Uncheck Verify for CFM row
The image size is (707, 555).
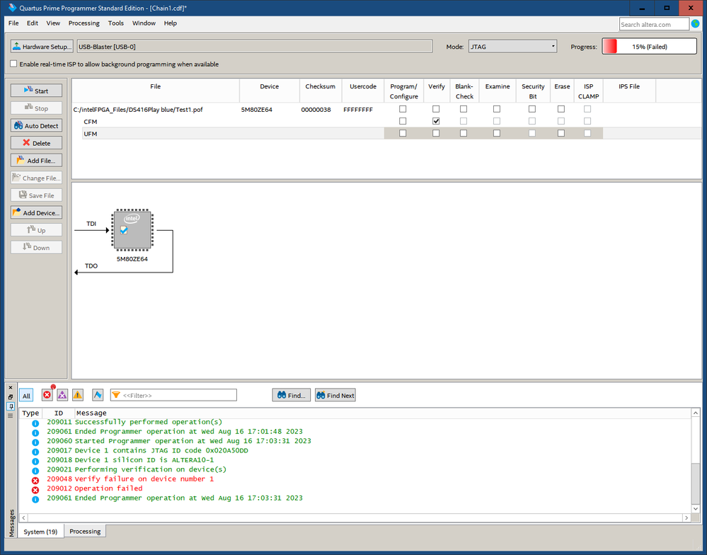435,121
